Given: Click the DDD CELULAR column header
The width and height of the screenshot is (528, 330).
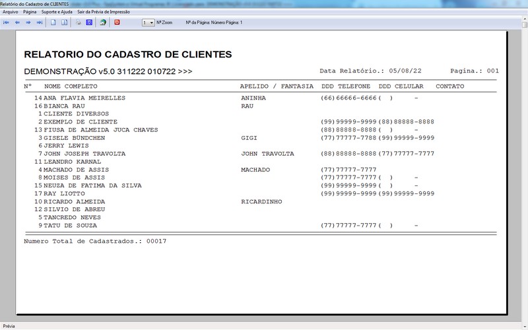Looking at the screenshot, I should point(401,86).
